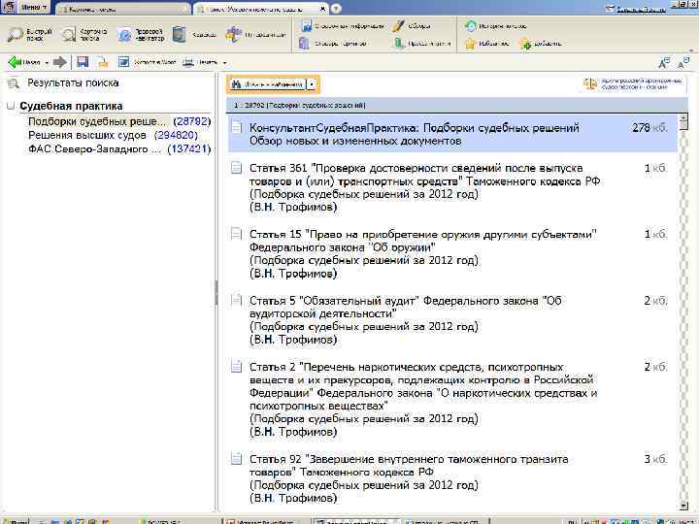Click the vertical scrollbar track of document list
The image size is (699, 524).
point(683,311)
